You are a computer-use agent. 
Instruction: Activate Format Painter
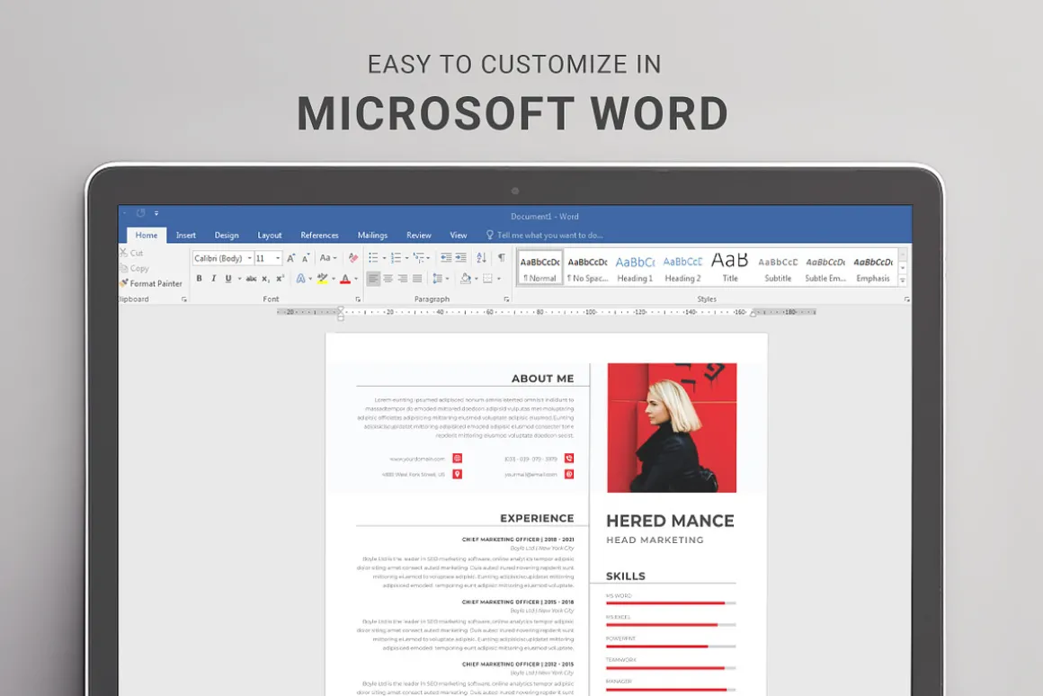click(151, 283)
